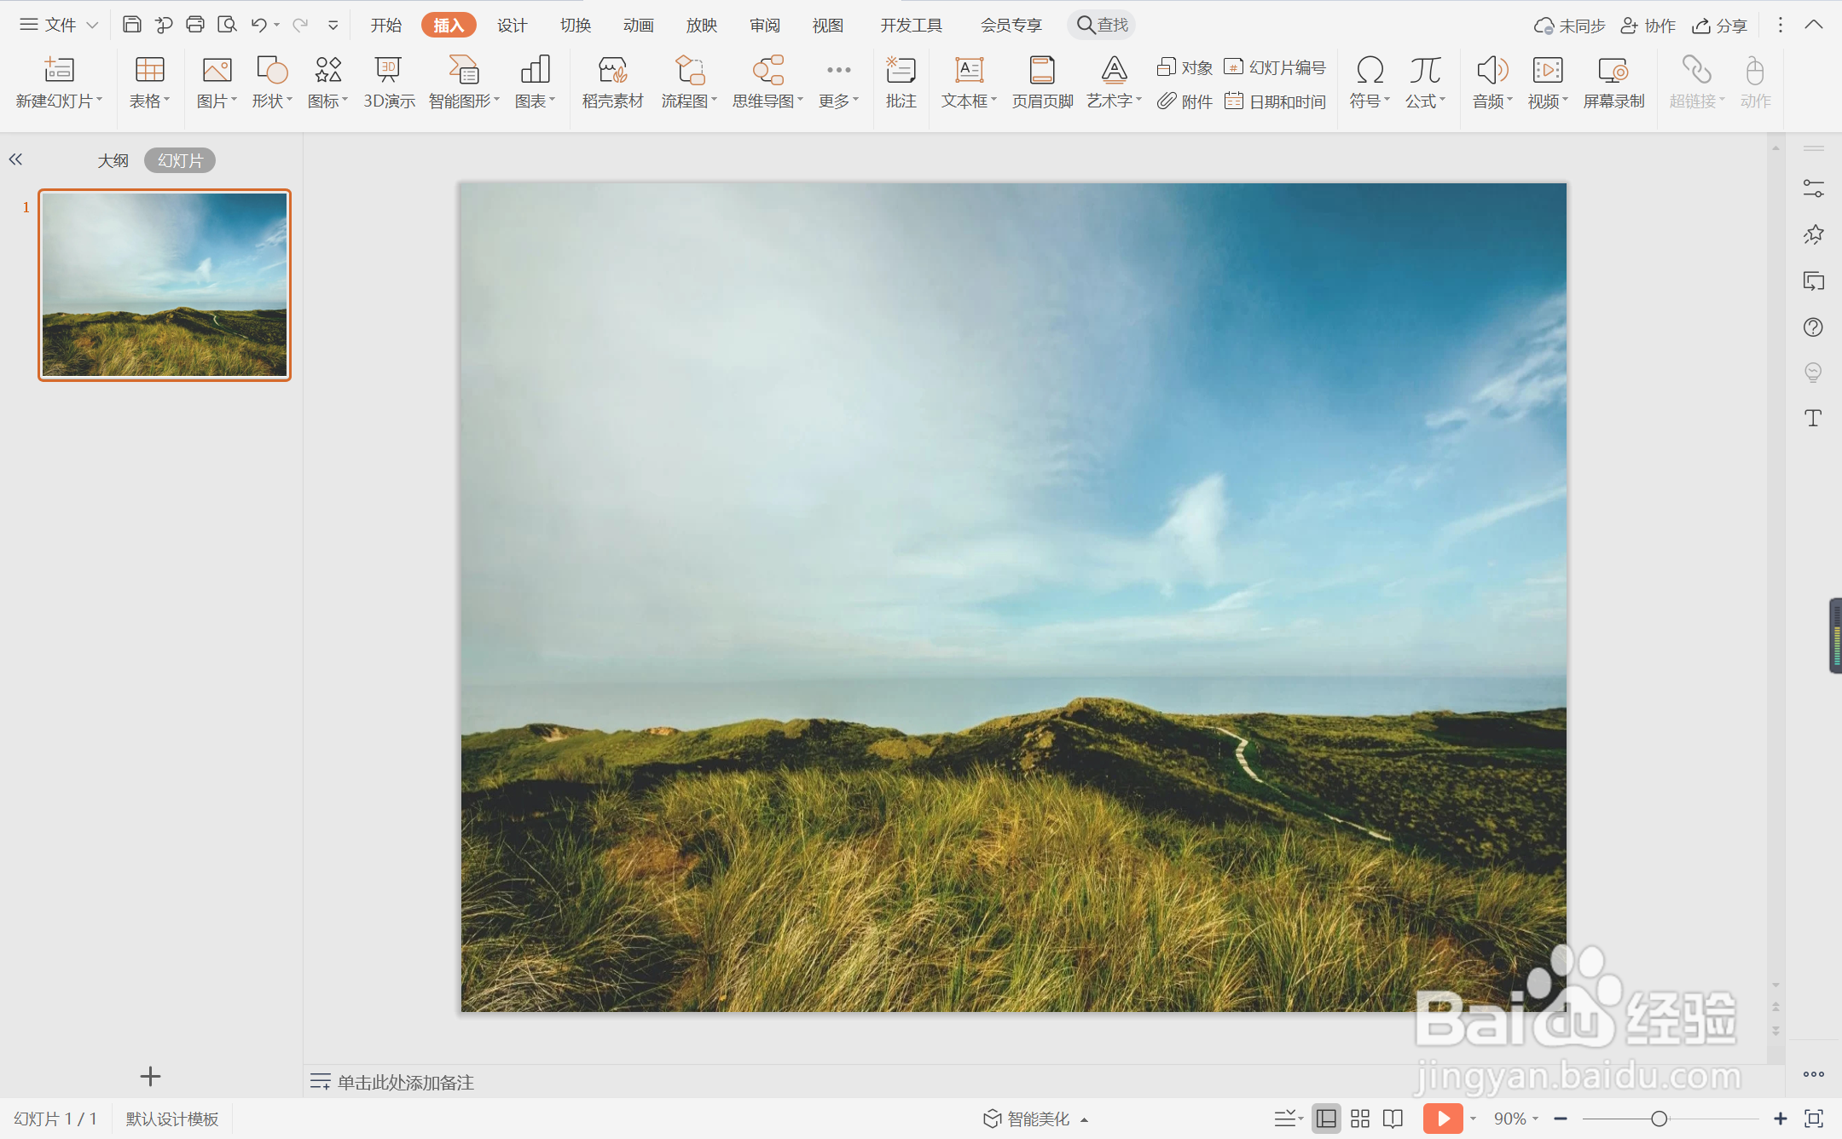Click the 日期和时间 date icon
The width and height of the screenshot is (1842, 1139).
pyautogui.click(x=1275, y=101)
